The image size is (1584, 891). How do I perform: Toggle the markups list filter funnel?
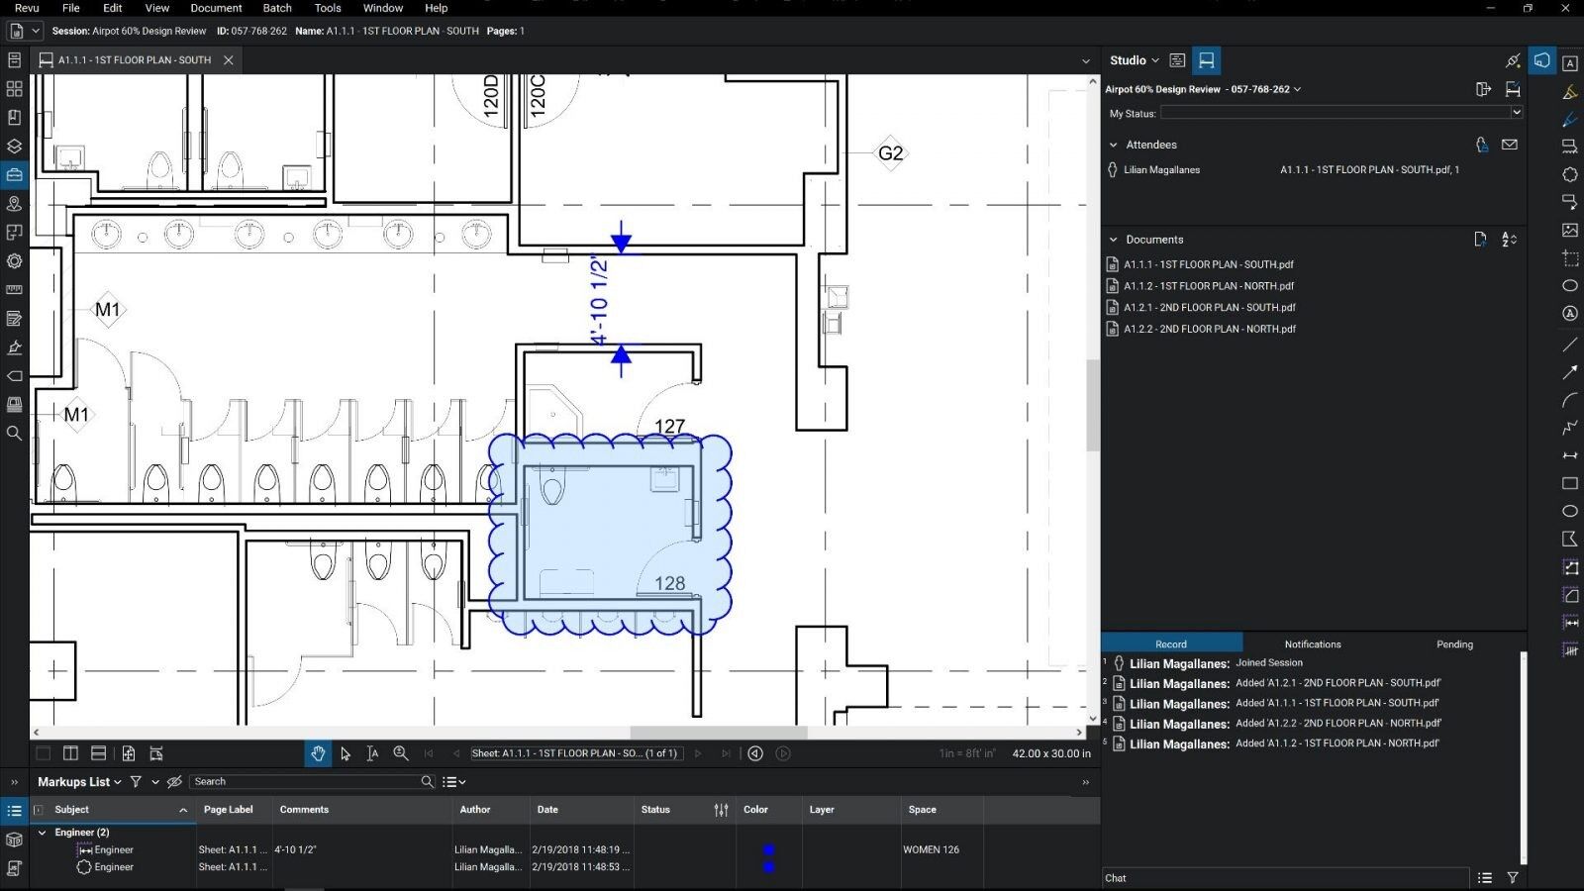pos(137,782)
